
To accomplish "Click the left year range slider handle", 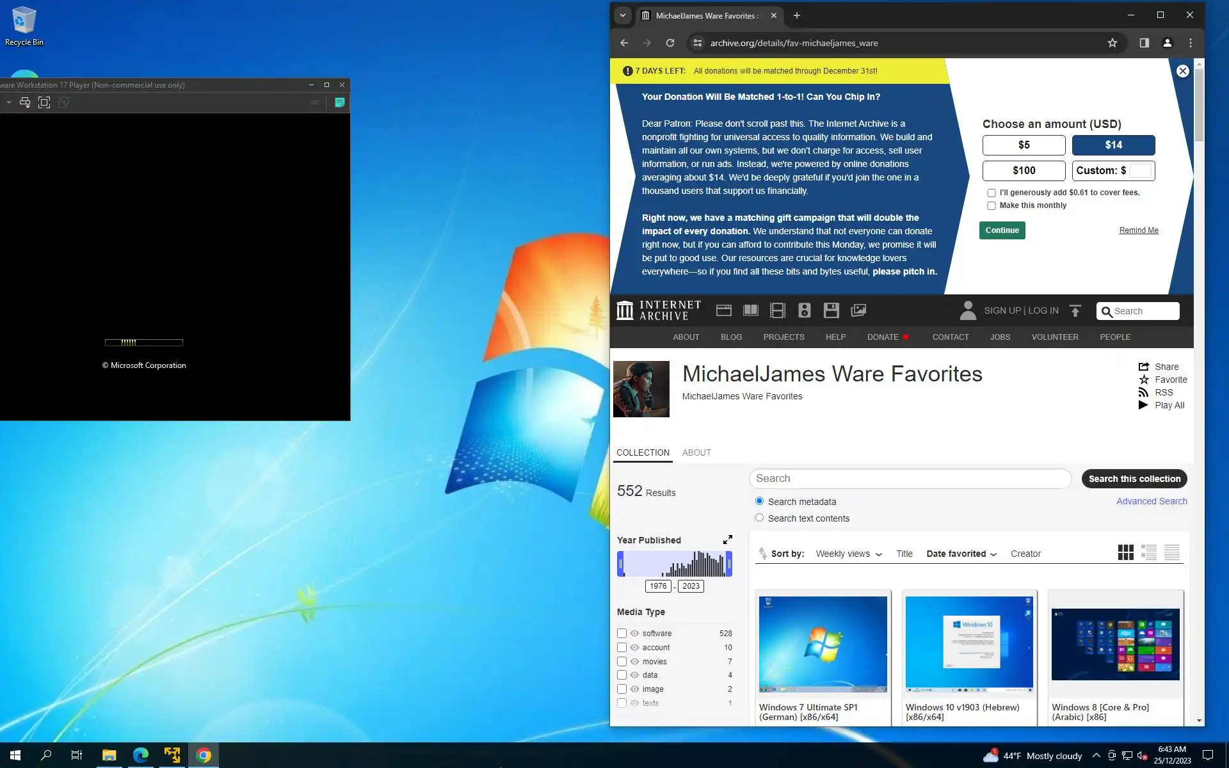I will point(620,564).
